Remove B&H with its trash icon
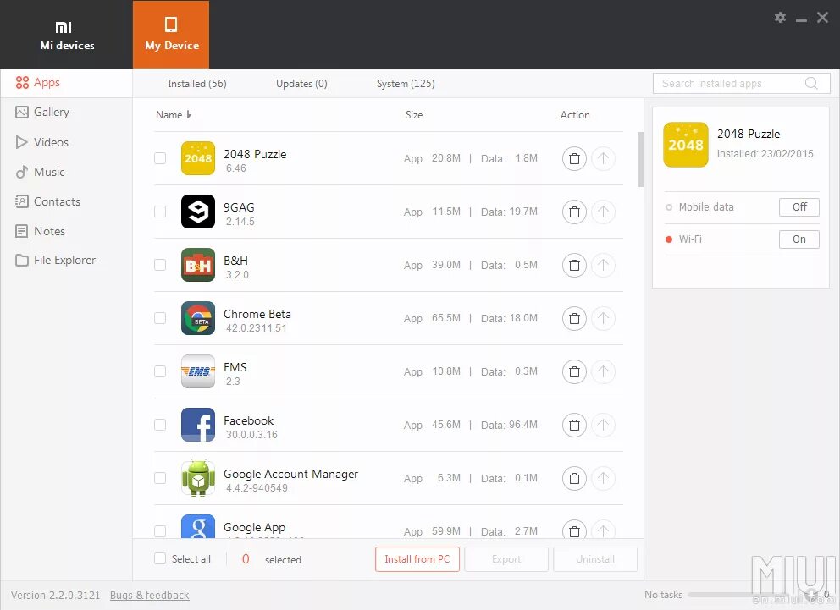This screenshot has width=840, height=610. [574, 265]
